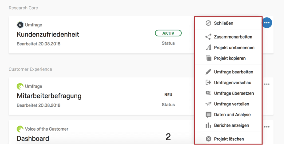
Task: Click the Projekt kopieren stacked pages icon
Action: tap(208, 58)
